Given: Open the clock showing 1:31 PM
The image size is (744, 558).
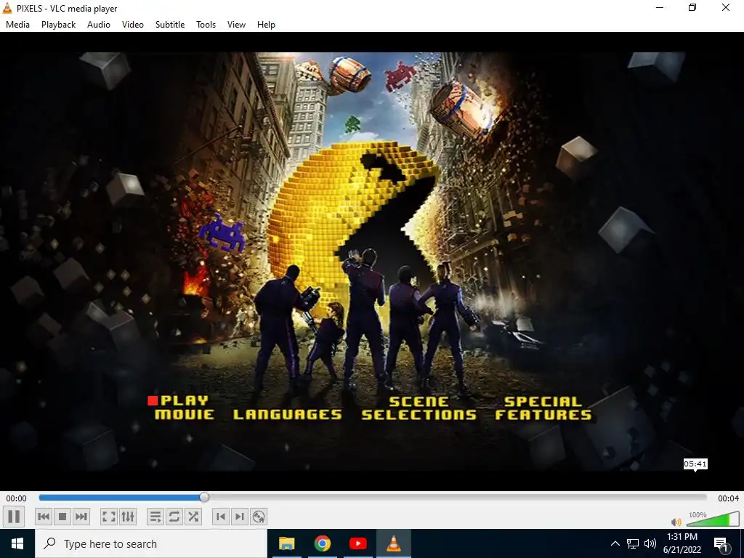Looking at the screenshot, I should [x=682, y=543].
